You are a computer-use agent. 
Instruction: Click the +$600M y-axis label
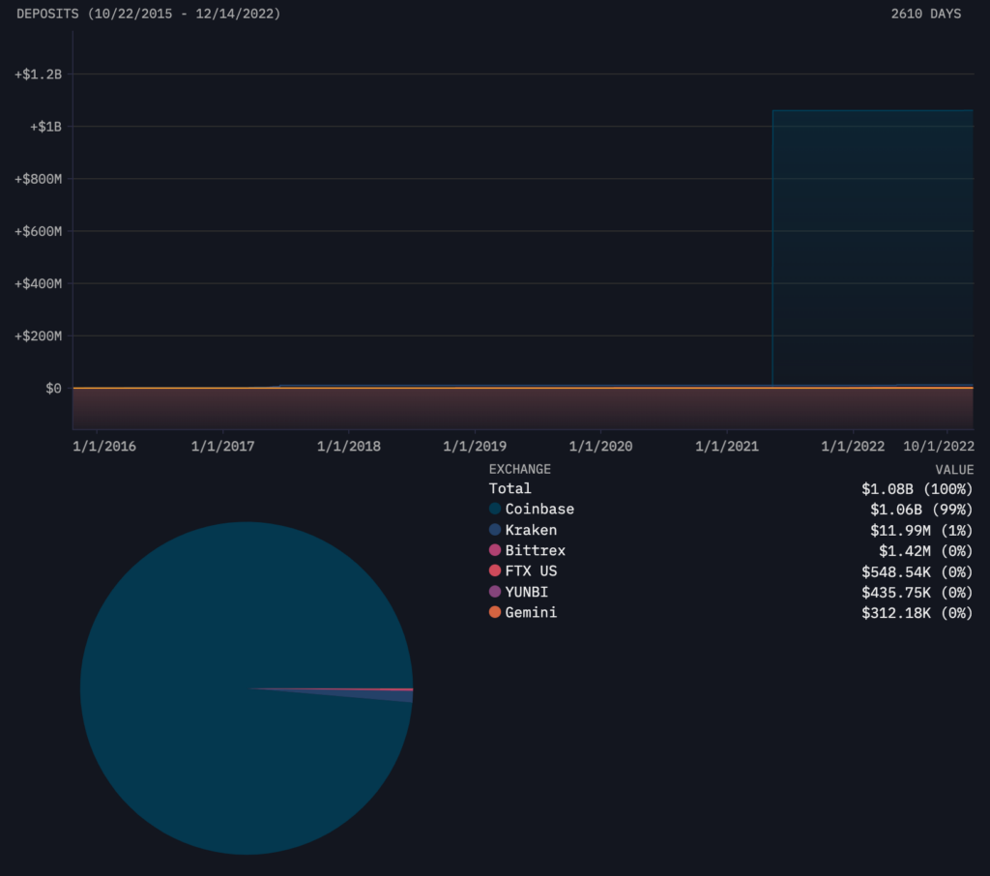(x=38, y=232)
